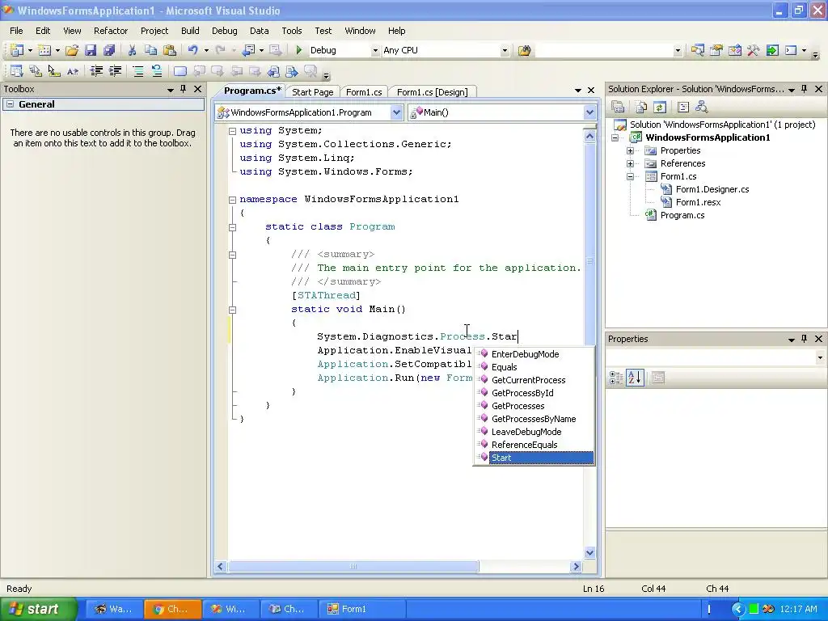This screenshot has width=828, height=621.
Task: Switch to the Form1.cs code tab
Action: pyautogui.click(x=364, y=92)
